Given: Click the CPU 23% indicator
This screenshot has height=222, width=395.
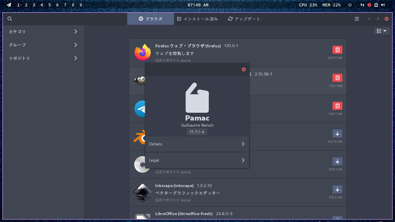Looking at the screenshot, I should tap(308, 5).
